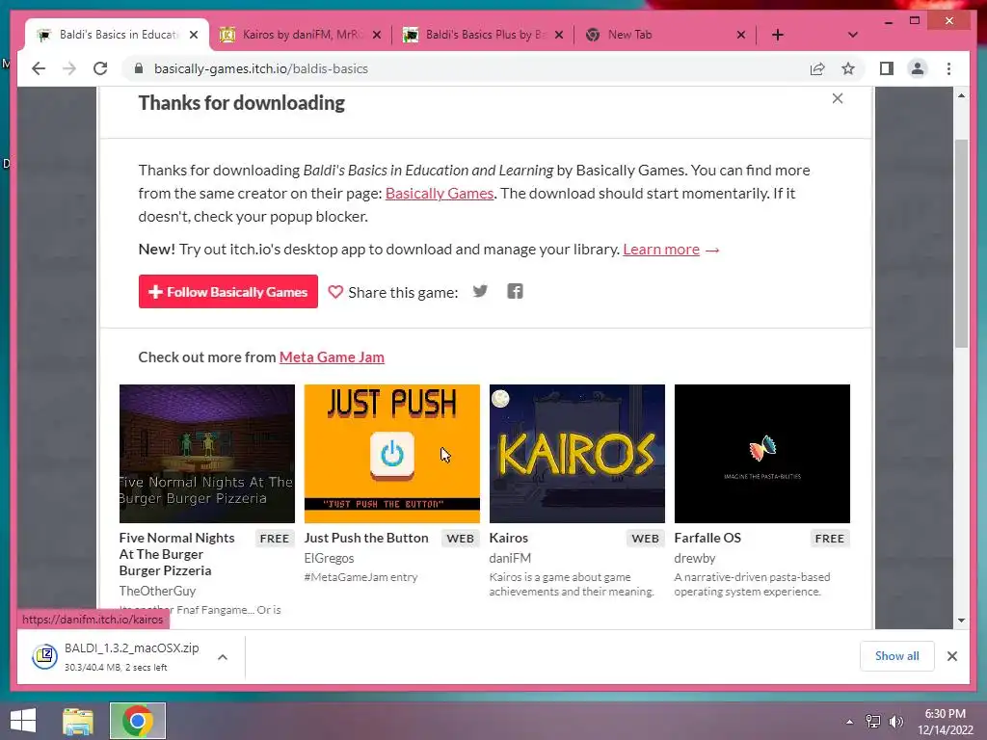Viewport: 987px width, 740px height.
Task: Expand the download item options chevron
Action: [x=223, y=657]
